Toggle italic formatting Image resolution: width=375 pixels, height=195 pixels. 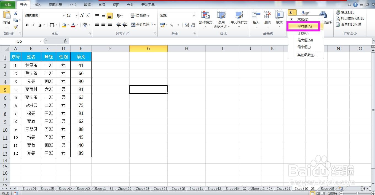[x=33, y=25]
